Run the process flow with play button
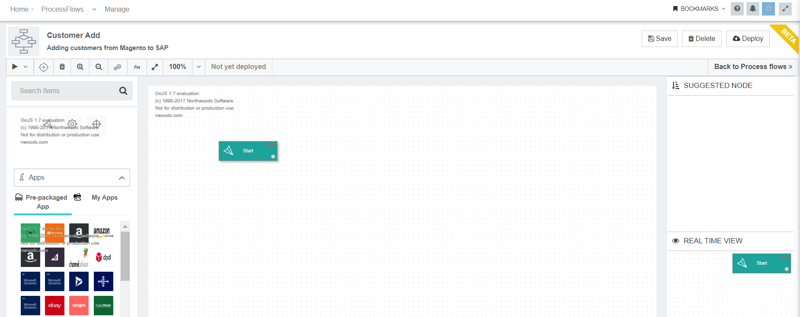 (15, 67)
